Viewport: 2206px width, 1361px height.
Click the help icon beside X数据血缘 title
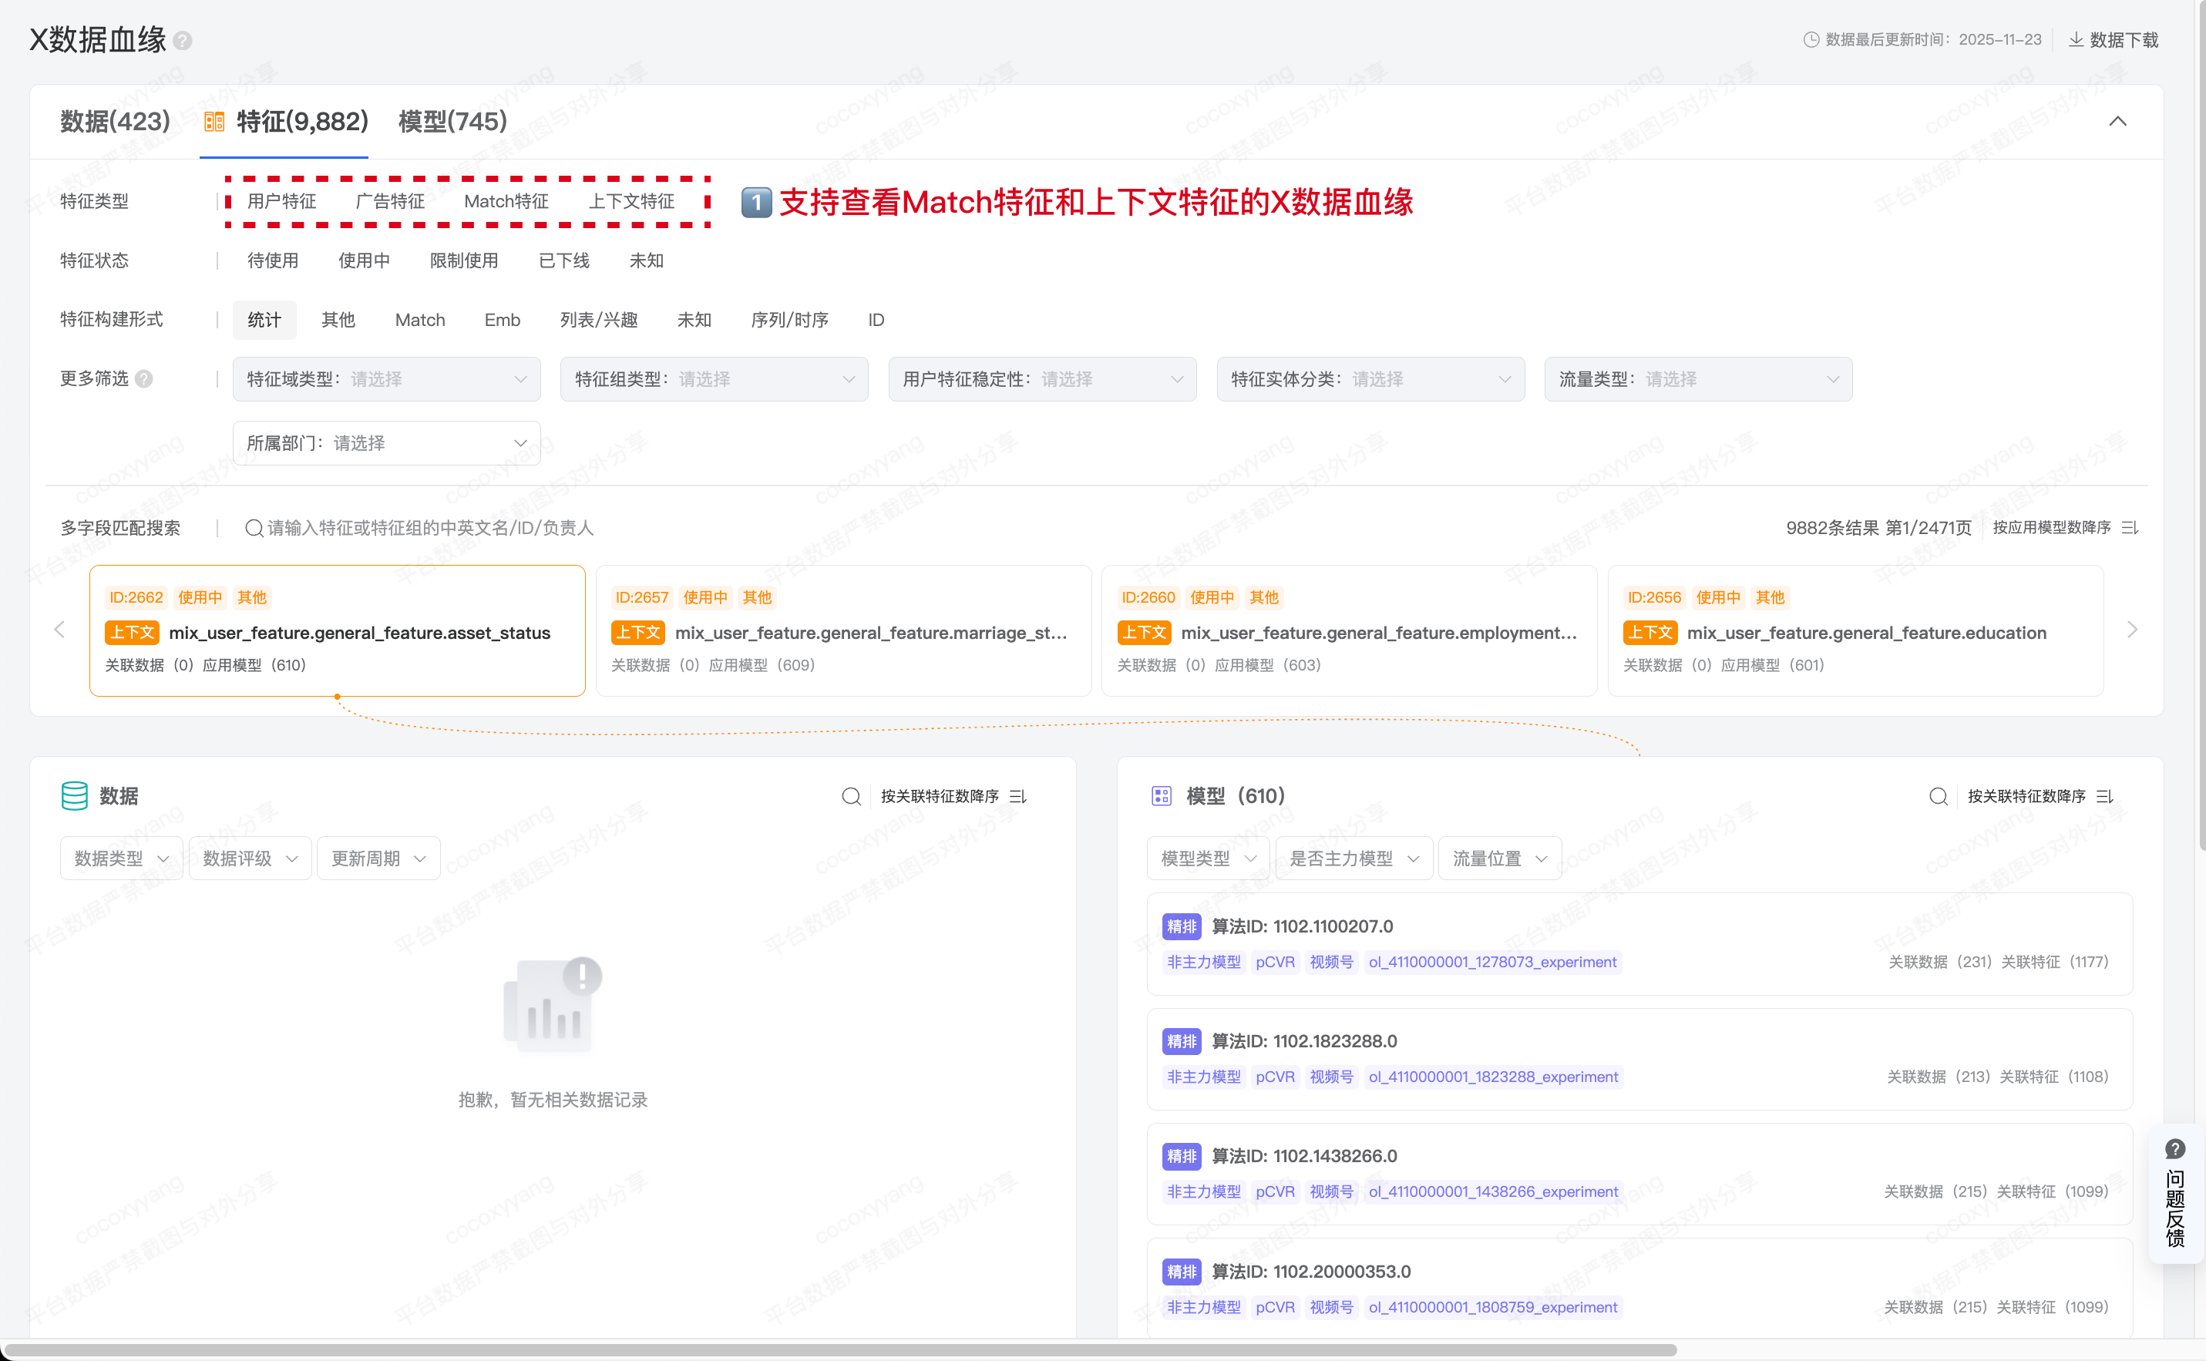coord(183,42)
